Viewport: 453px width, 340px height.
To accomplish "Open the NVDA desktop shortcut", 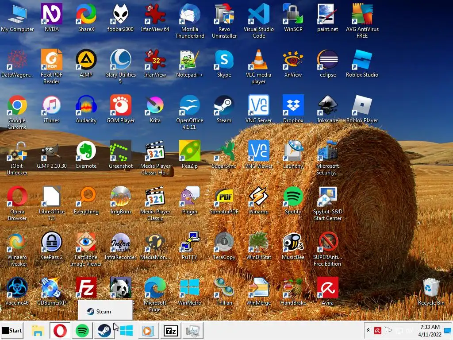I will [52, 17].
